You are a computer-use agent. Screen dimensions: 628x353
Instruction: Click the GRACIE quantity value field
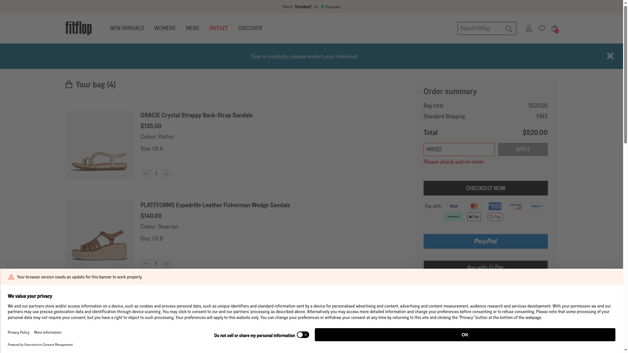[x=156, y=174]
